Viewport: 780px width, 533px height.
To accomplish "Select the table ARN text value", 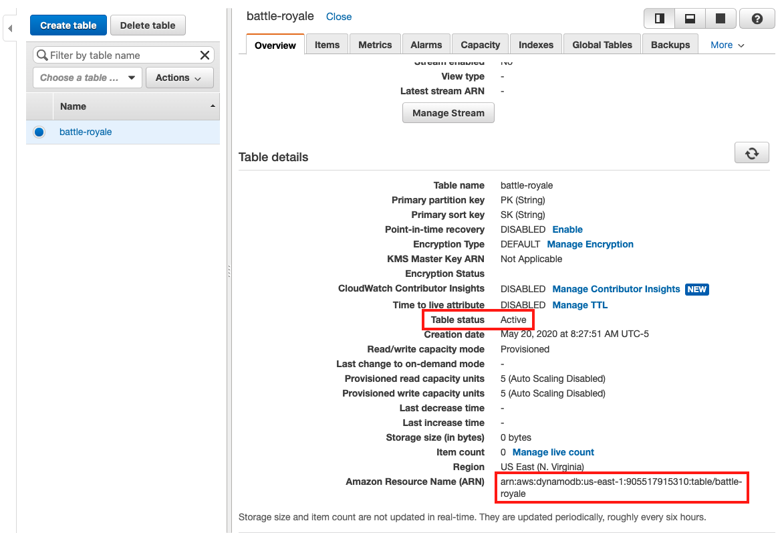I will point(622,488).
